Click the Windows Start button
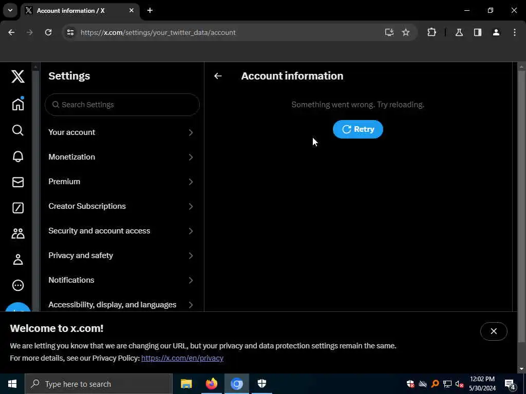 pyautogui.click(x=12, y=384)
